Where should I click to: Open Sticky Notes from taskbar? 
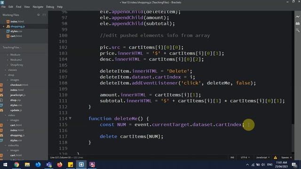71,165
